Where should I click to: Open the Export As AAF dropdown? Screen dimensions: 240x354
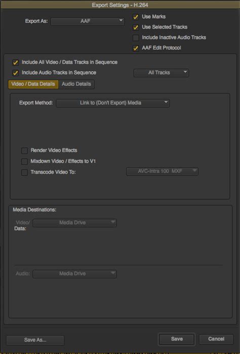[88, 21]
